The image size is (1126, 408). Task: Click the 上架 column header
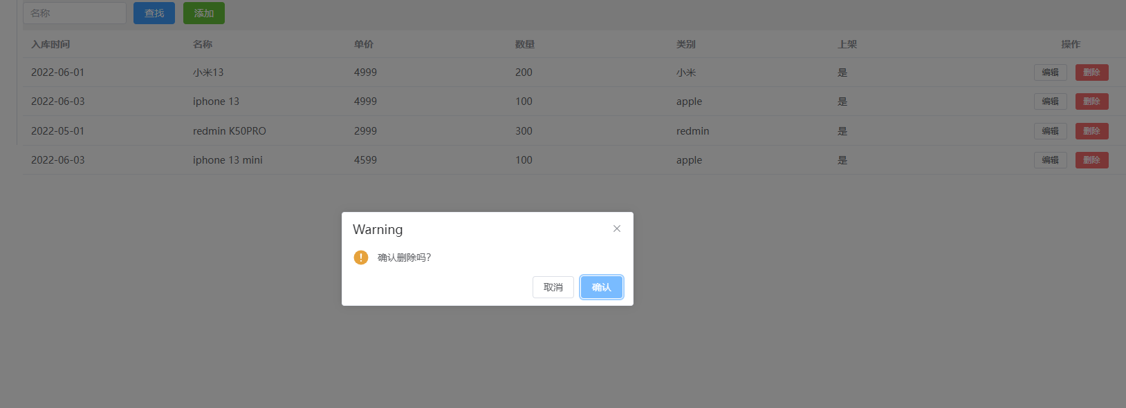847,43
